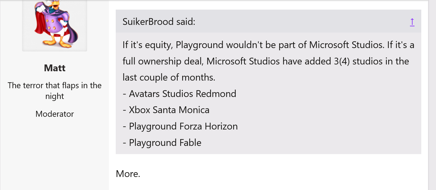This screenshot has height=190, width=436.
Task: Click the reply text 'More.'
Action: point(128,174)
